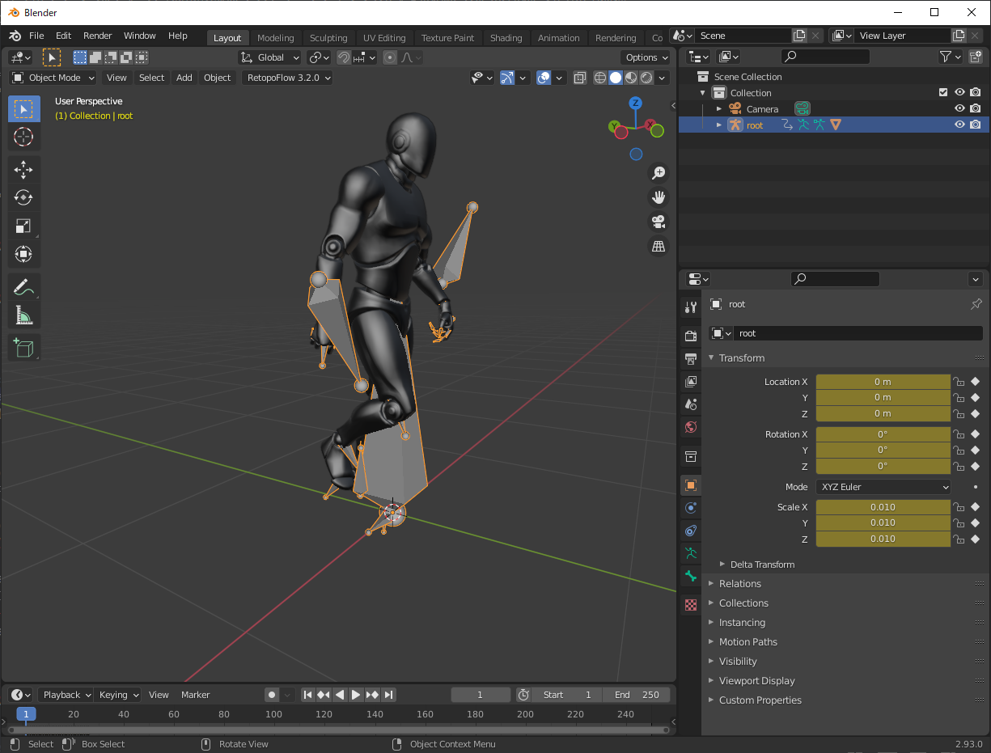Click the Scale X value slider field
Screen dimensions: 991x753
[883, 507]
